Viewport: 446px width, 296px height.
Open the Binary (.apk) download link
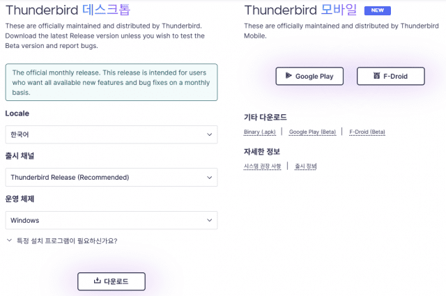[x=261, y=132]
